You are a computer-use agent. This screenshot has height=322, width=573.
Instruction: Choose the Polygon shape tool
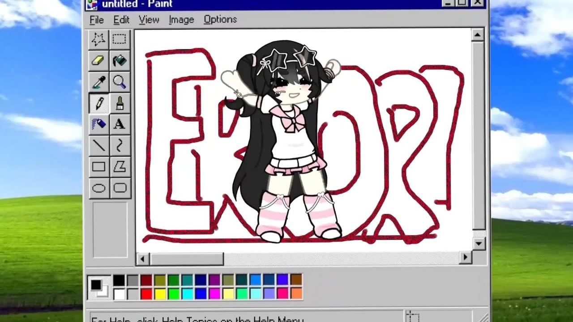(x=120, y=167)
